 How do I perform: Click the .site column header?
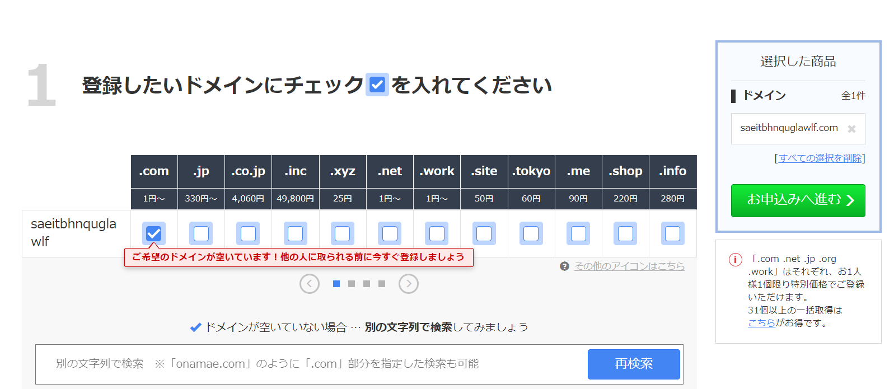pos(484,171)
